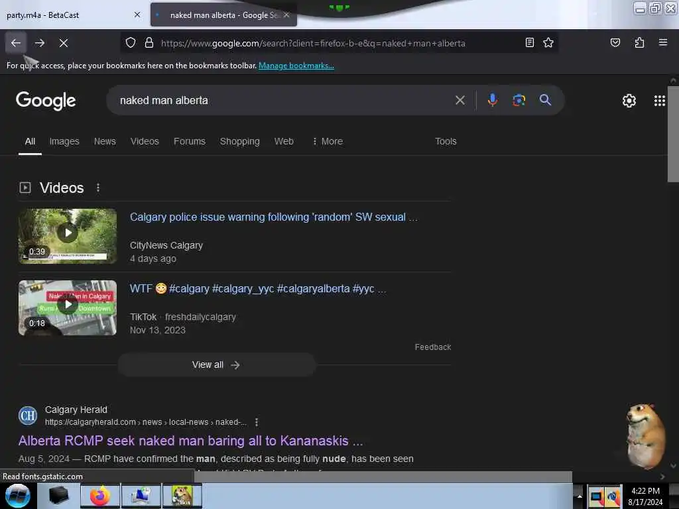Image resolution: width=679 pixels, height=509 pixels.
Task: Go forward with the forward arrow
Action: (x=40, y=43)
